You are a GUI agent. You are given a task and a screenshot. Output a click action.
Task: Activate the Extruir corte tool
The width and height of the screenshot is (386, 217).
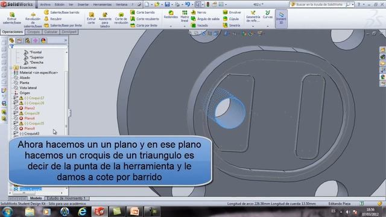coord(91,19)
